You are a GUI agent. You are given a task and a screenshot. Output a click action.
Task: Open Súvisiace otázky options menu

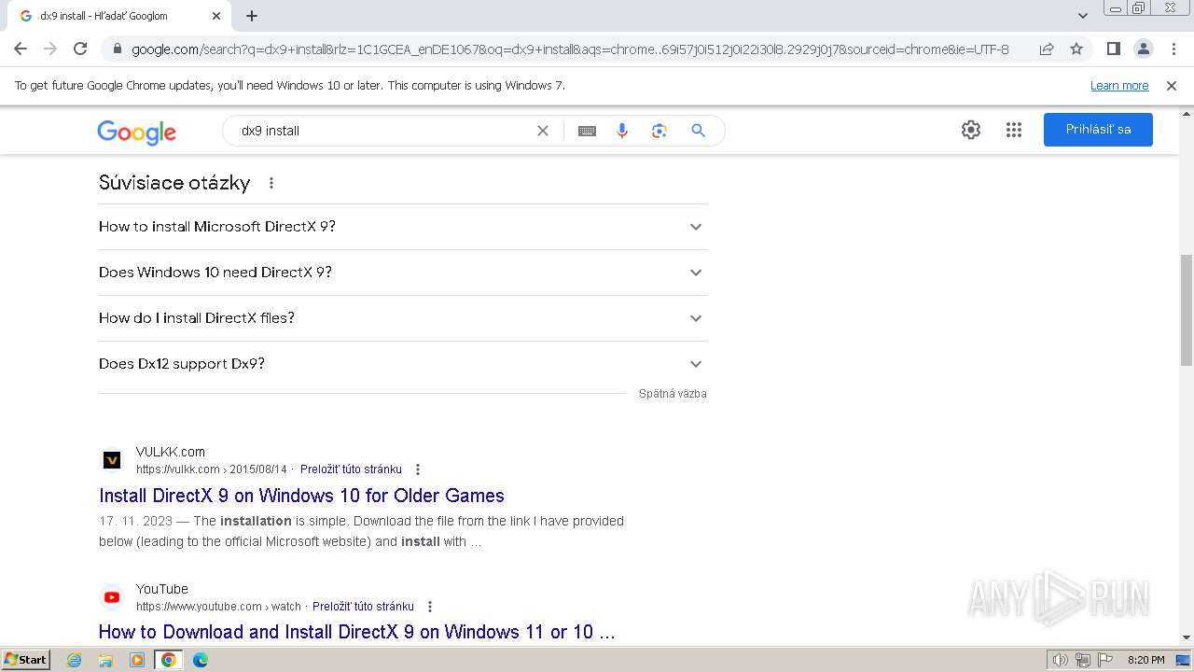coord(271,183)
